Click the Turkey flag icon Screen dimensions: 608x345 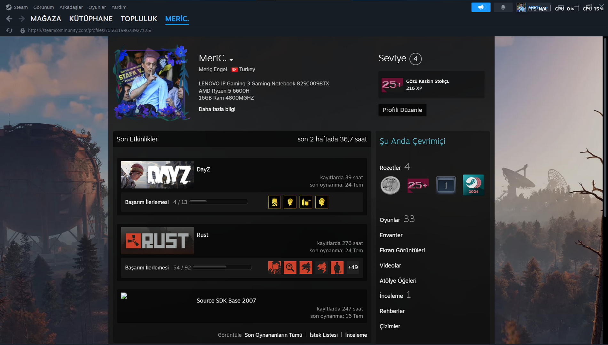234,70
